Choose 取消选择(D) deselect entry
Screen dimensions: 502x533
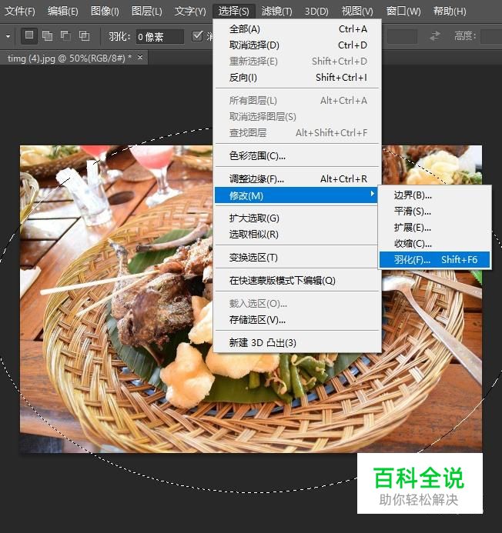[x=297, y=45]
